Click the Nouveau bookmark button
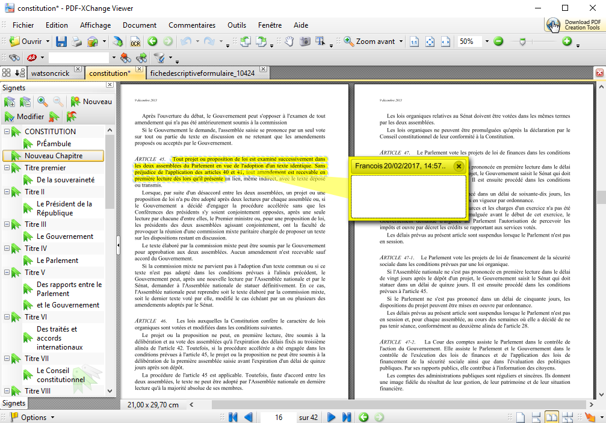 point(91,102)
